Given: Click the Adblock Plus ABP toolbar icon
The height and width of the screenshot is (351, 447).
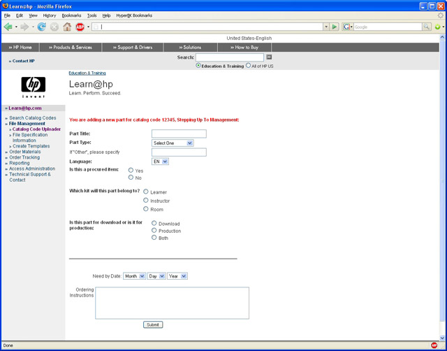Looking at the screenshot, I should [x=80, y=27].
